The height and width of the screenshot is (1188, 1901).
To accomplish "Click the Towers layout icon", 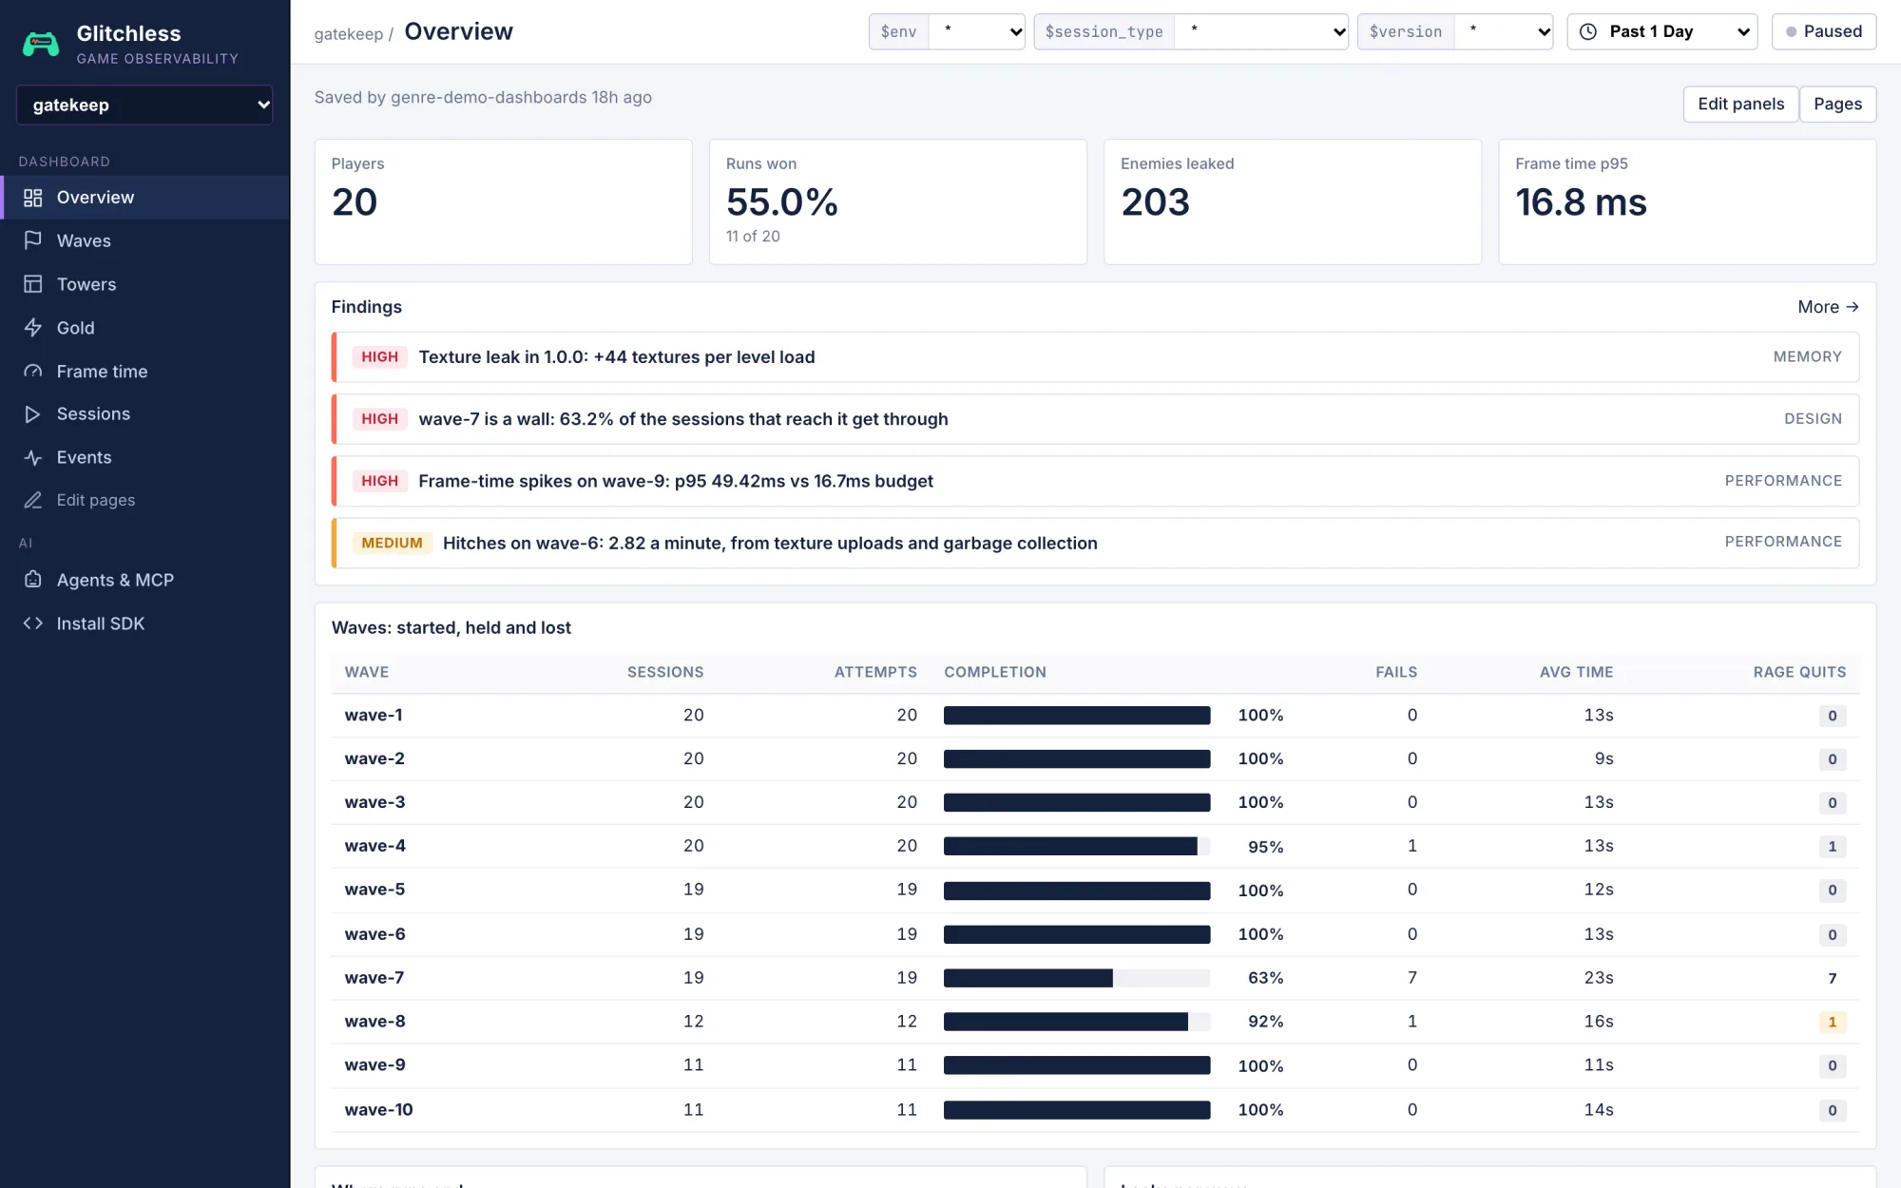I will click(33, 284).
